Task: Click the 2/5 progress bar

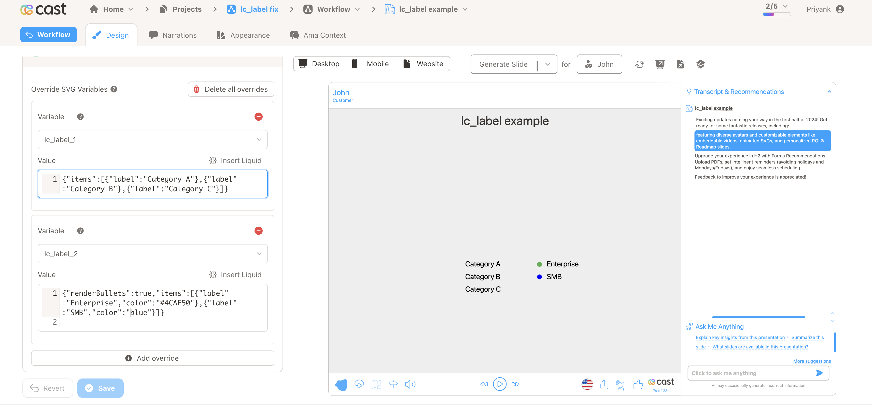Action: click(x=777, y=15)
